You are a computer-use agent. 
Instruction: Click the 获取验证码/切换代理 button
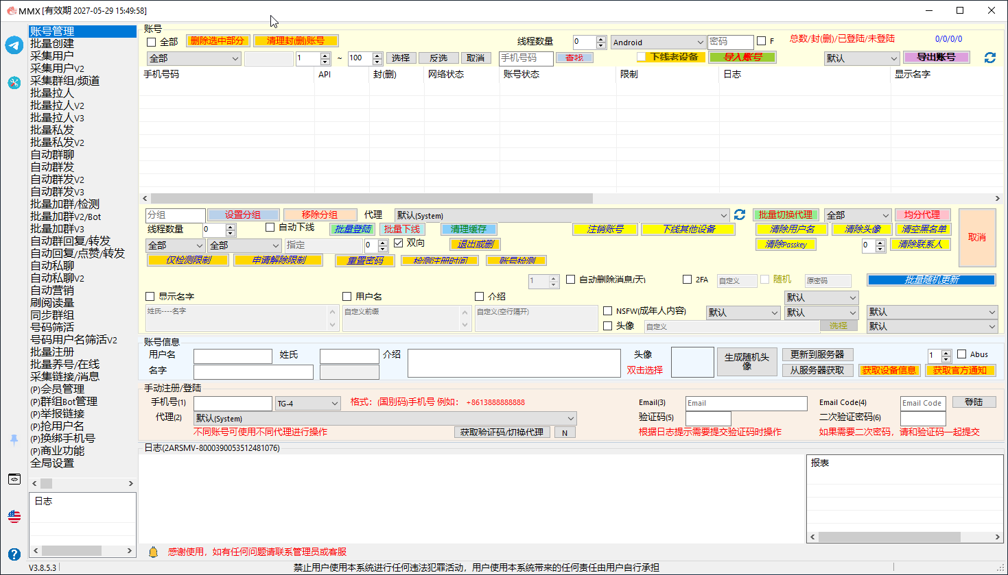(x=502, y=432)
